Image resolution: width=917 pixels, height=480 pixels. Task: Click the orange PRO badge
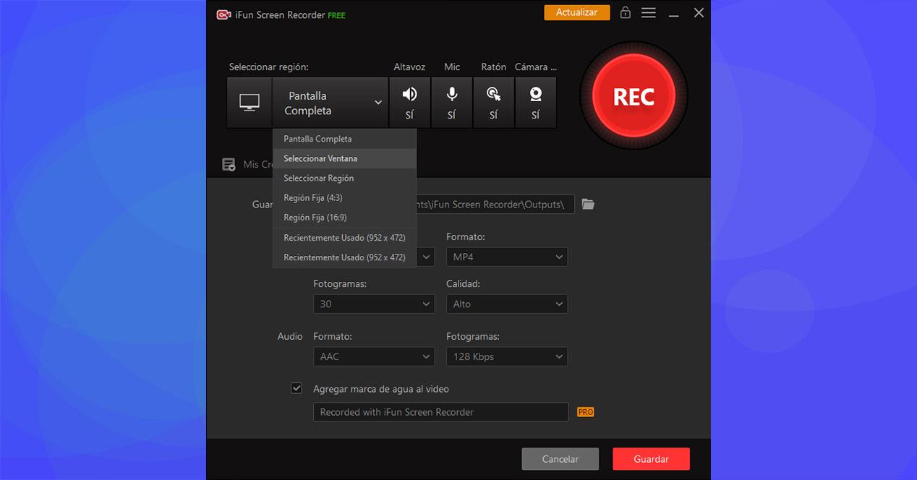point(586,412)
